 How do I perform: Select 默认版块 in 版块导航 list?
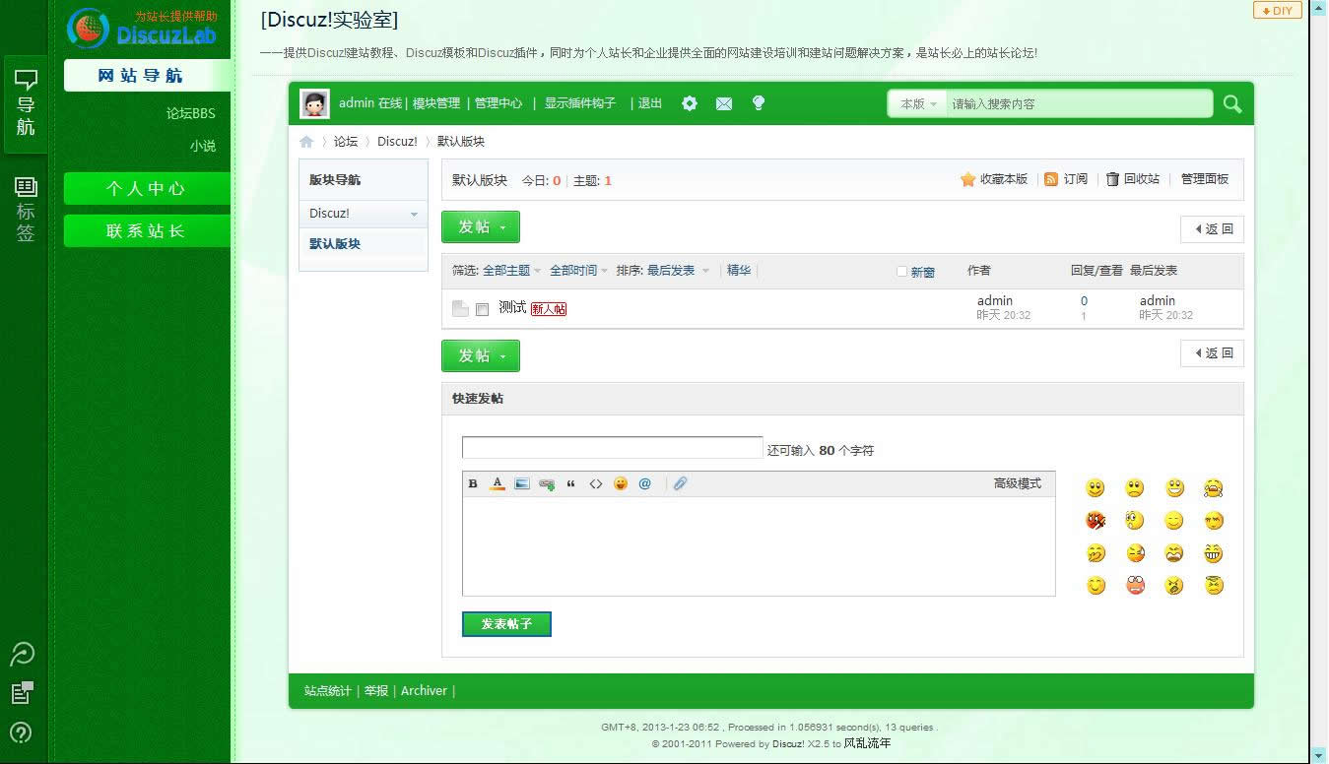[335, 244]
